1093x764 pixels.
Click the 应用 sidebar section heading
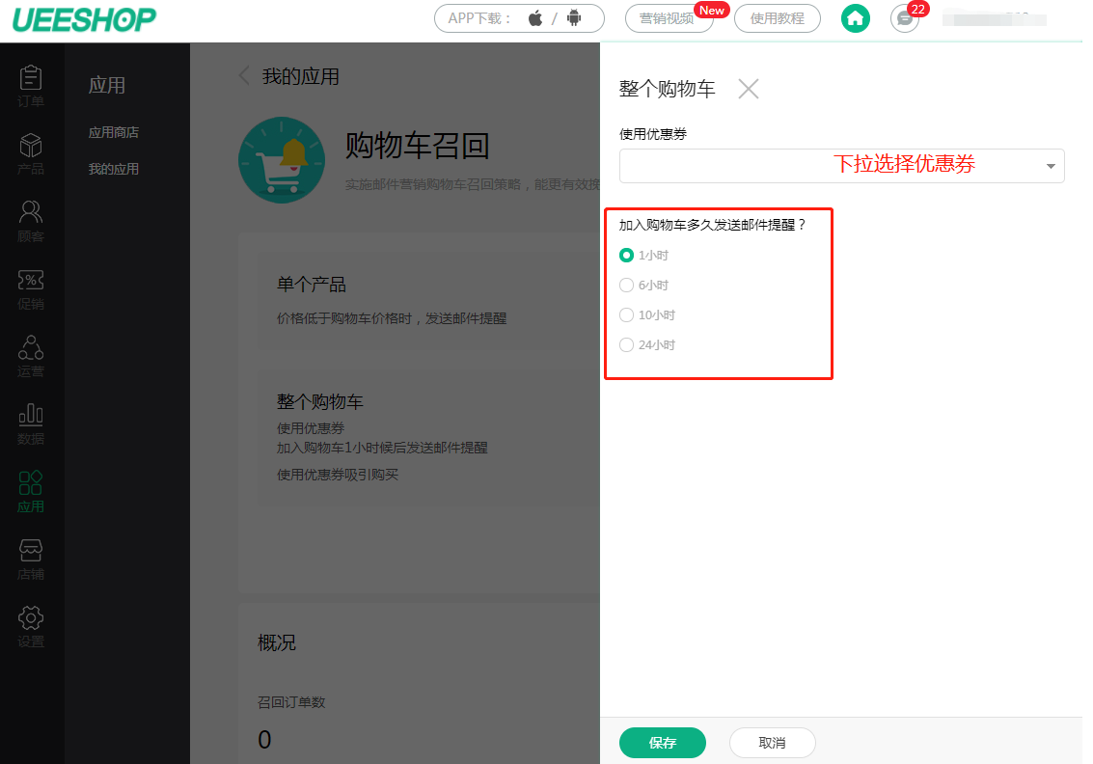coord(107,85)
